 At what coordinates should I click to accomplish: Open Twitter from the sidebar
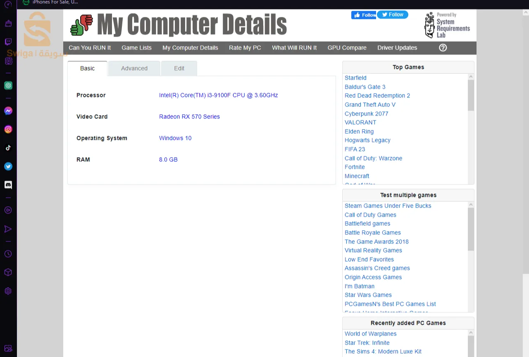[8, 166]
